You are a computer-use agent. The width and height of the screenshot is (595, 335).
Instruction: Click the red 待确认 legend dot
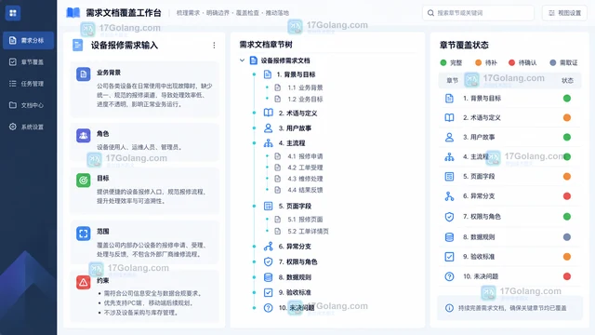click(511, 62)
